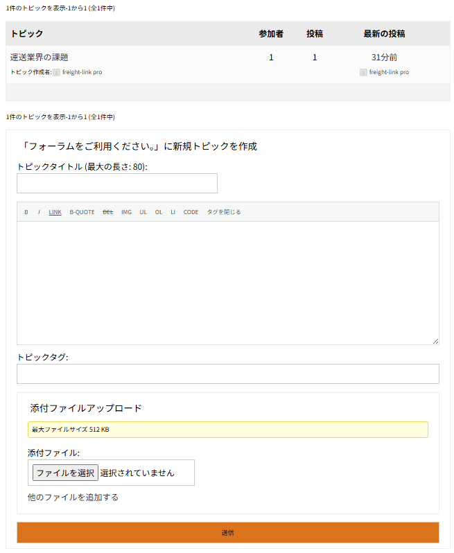The height and width of the screenshot is (553, 454).
Task: Insert a code tag with the CODE button
Action: pos(191,212)
